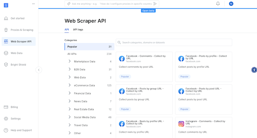Open Billing in the sidebar
Screen dimensions: 257x138
point(14,107)
